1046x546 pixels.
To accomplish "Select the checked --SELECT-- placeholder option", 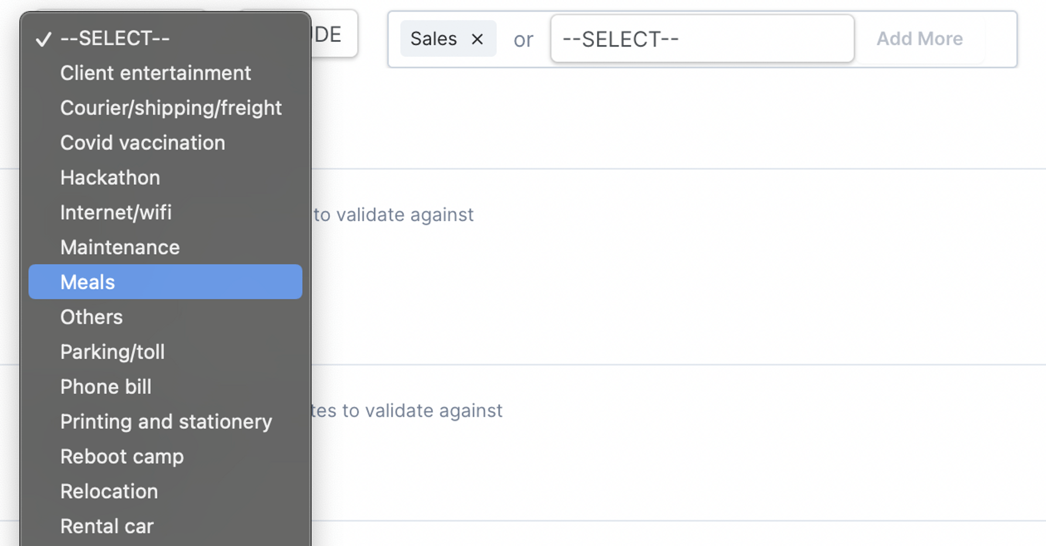I will click(x=165, y=38).
